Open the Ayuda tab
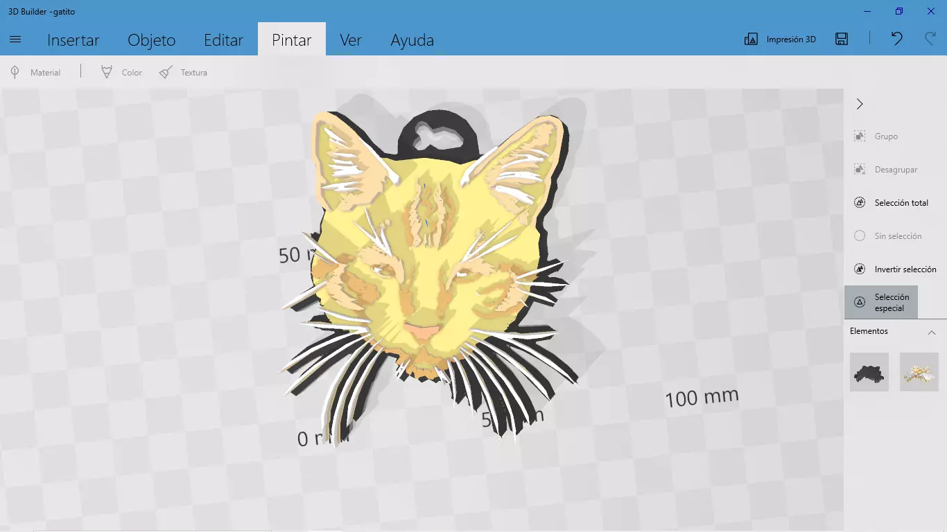The height and width of the screenshot is (532, 947). pyautogui.click(x=412, y=40)
